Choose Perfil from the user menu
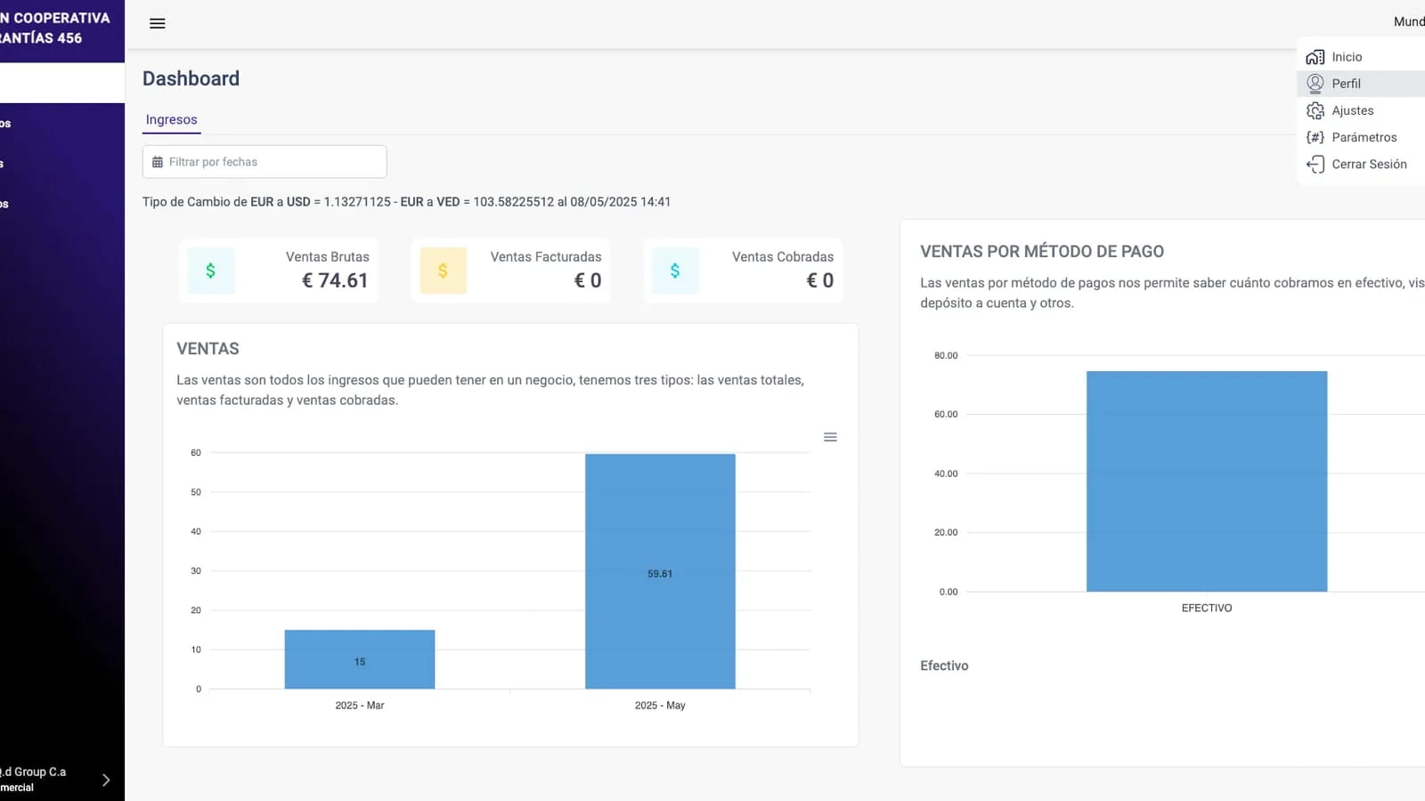The width and height of the screenshot is (1425, 801). 1361,84
